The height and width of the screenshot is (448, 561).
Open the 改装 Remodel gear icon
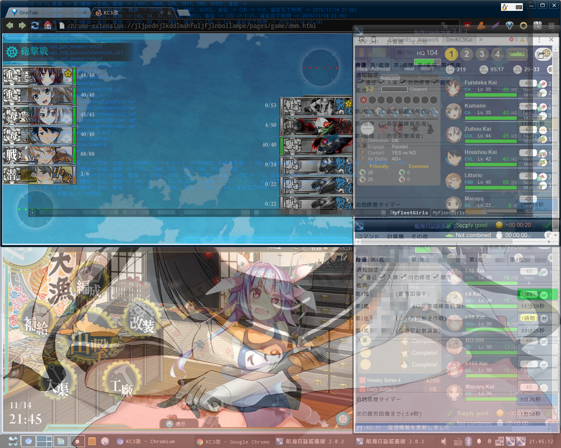142,324
